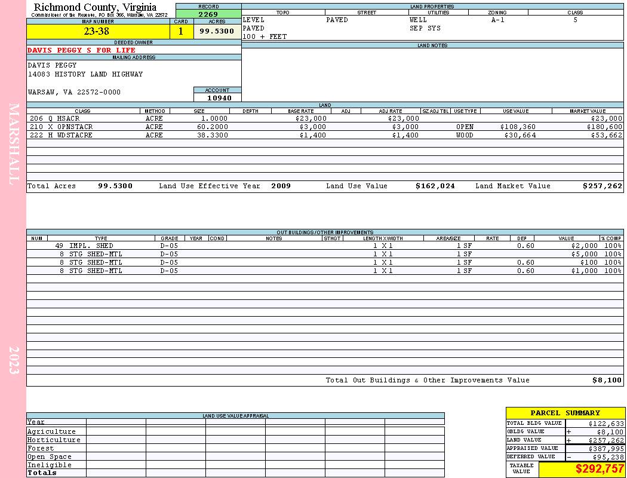Click the Totals row label

tap(42, 473)
